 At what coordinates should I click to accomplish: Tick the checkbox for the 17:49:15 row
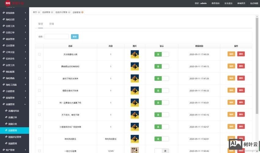tap(39, 66)
